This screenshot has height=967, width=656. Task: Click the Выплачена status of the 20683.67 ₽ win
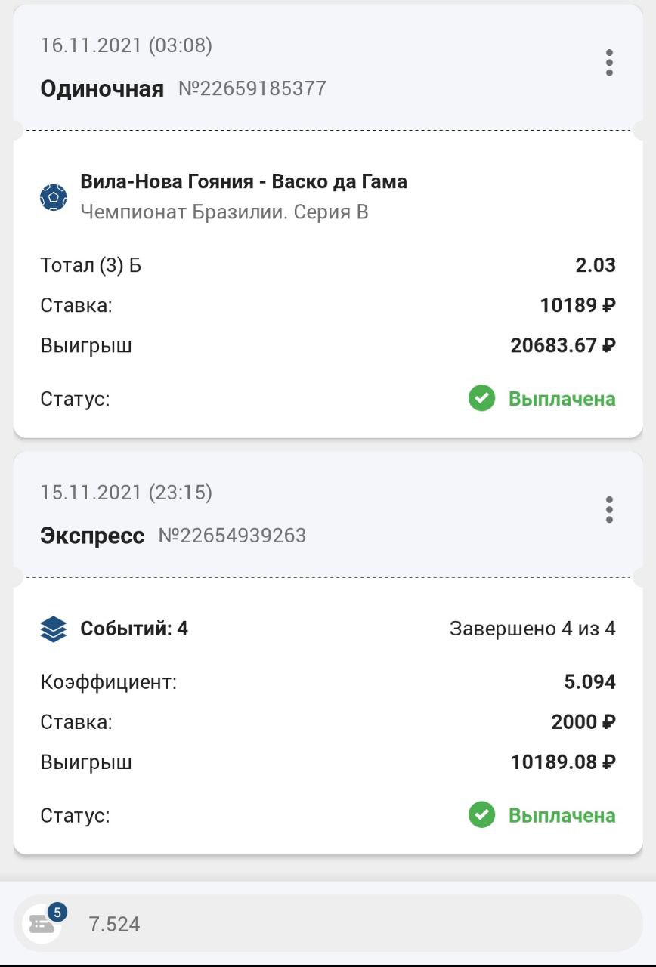[562, 399]
